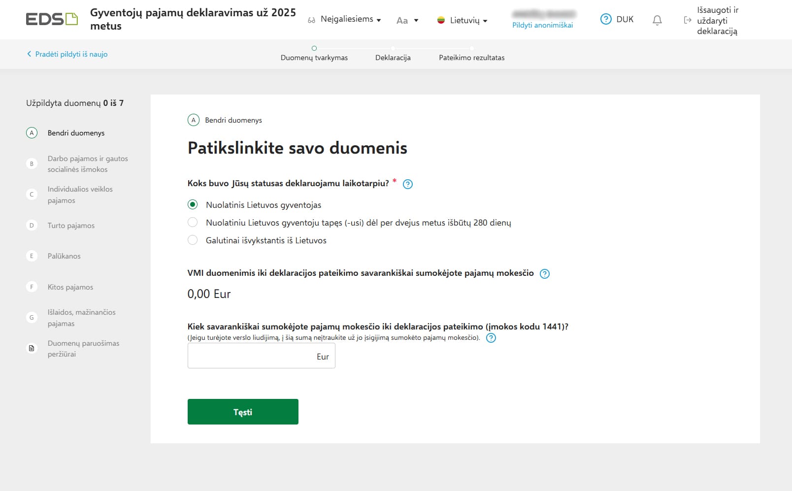Click the EDS logo icon
Viewport: 792px width, 491px height.
[52, 19]
